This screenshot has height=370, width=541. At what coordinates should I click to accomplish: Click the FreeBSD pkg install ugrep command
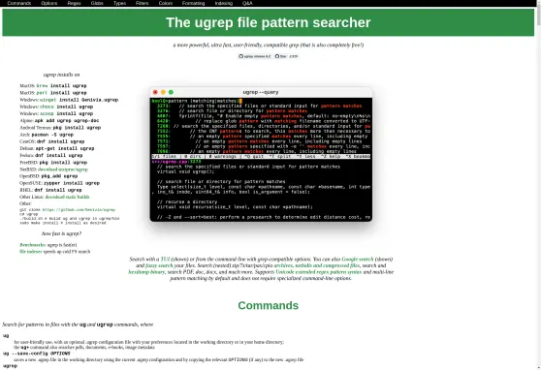click(x=63, y=163)
